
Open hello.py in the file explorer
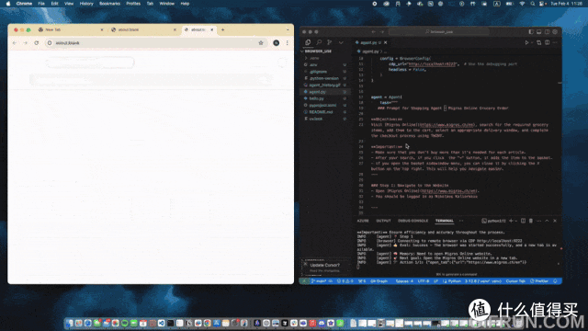coord(317,98)
